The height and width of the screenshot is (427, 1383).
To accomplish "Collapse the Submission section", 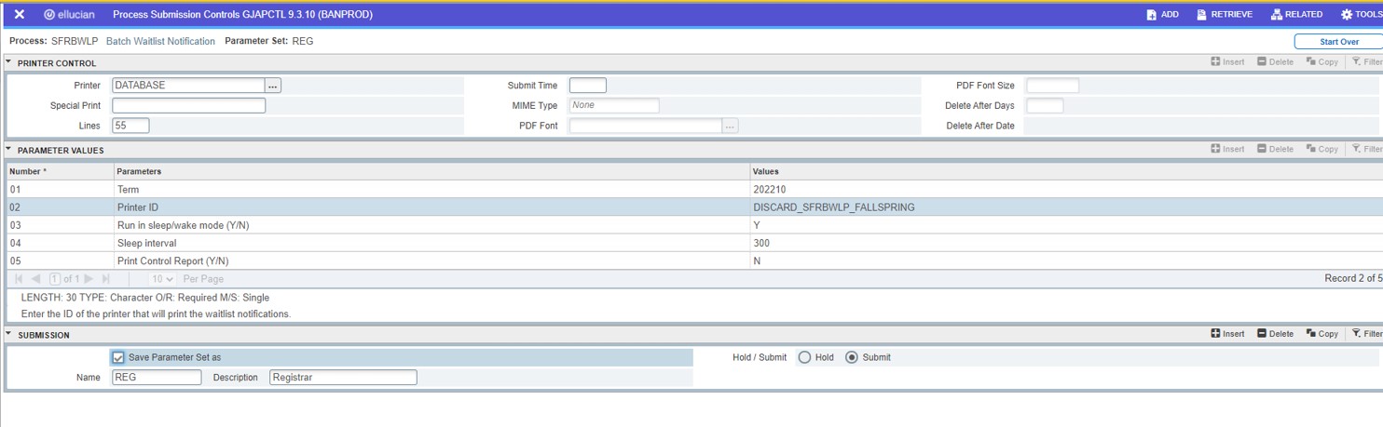I will [9, 334].
